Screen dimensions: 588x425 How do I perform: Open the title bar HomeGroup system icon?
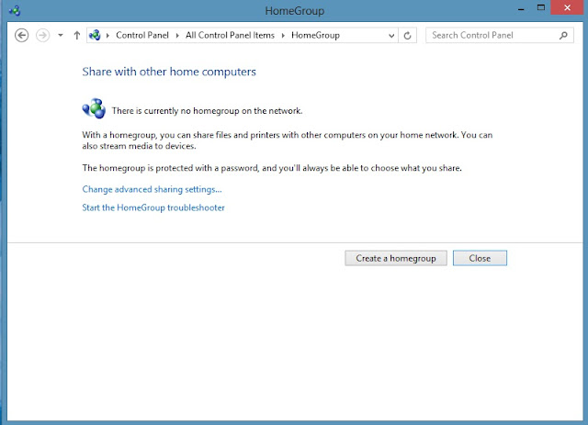click(15, 10)
